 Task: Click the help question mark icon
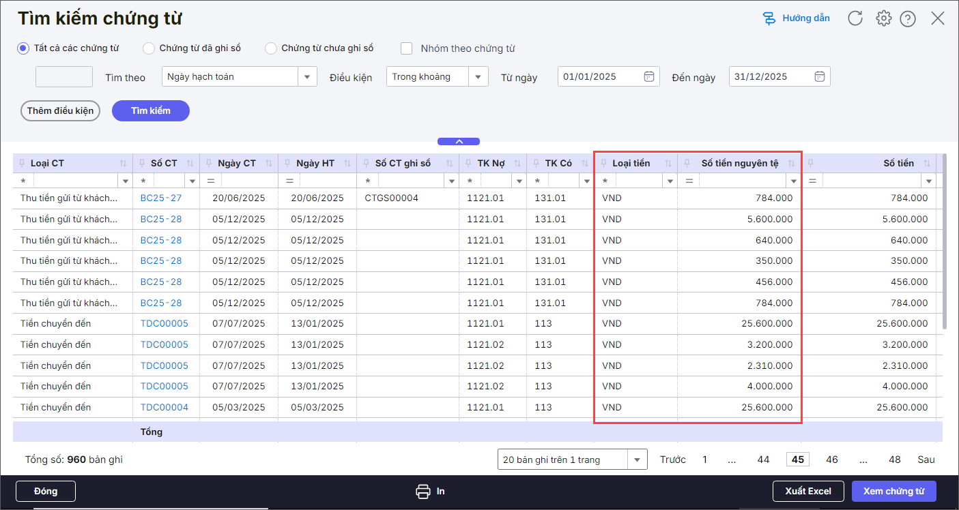coord(908,19)
